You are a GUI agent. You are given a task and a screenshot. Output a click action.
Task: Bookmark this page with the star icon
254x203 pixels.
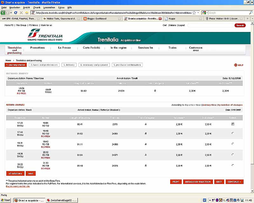[194, 13]
